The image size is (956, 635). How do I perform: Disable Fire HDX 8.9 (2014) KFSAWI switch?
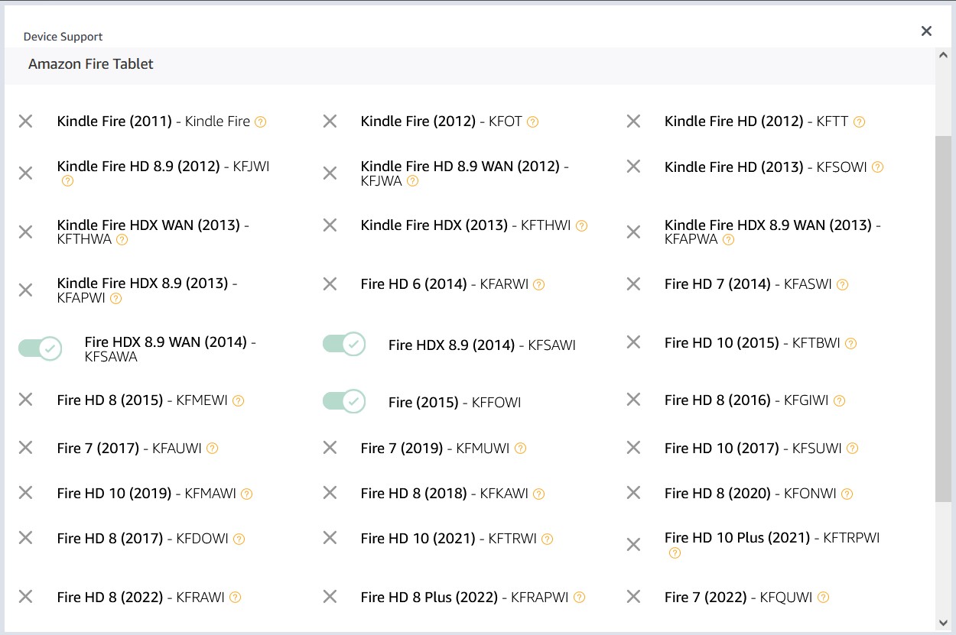tap(344, 344)
